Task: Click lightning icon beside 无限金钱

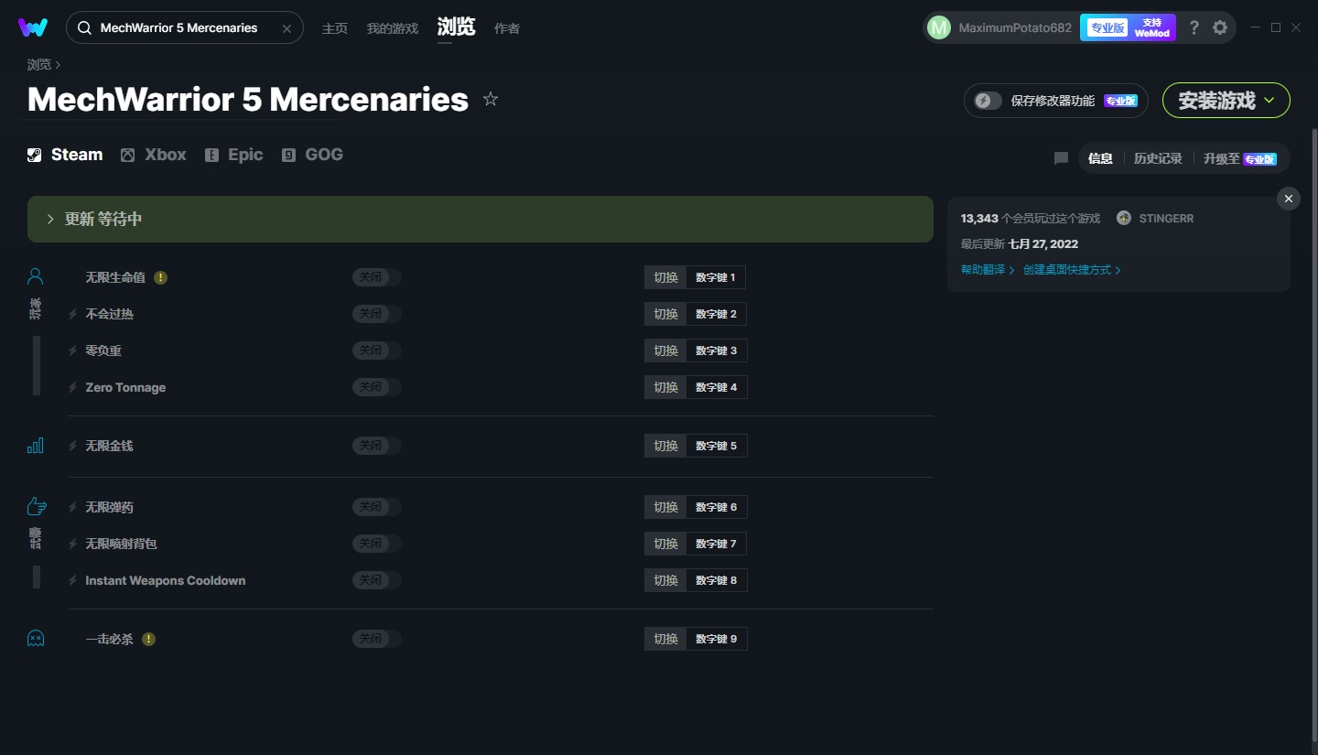Action: [73, 446]
